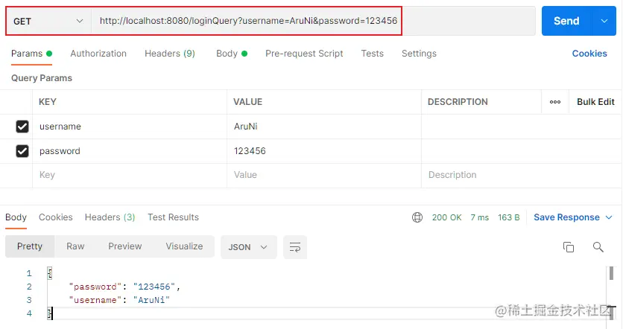Select the Preview view
Screen dimensions: 623x329
(x=124, y=246)
